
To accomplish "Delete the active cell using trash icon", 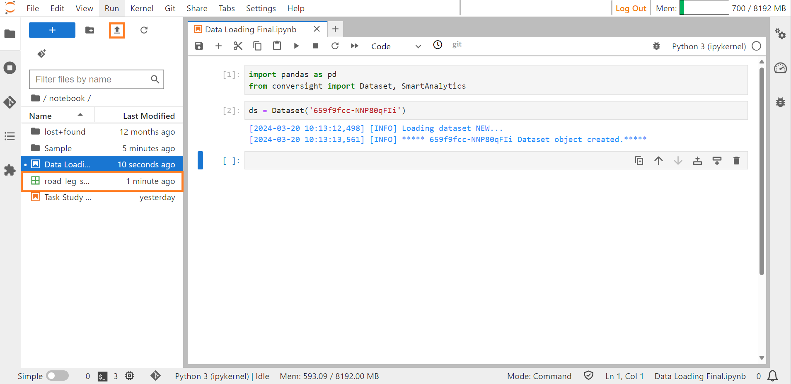I will point(736,161).
